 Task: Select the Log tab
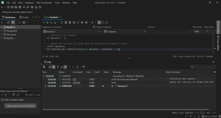tap(47, 62)
